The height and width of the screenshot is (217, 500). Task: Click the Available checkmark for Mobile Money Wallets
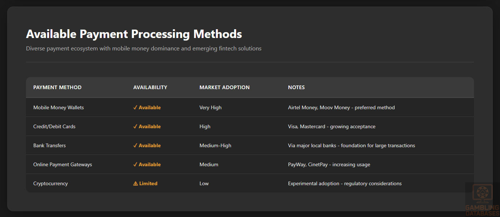[x=147, y=107]
